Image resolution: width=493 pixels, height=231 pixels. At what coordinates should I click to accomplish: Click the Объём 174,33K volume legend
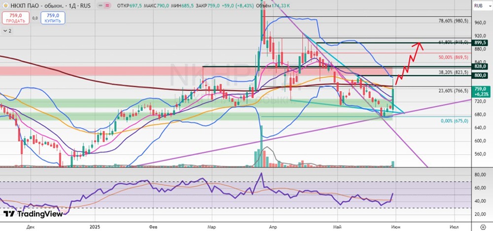(273, 5)
